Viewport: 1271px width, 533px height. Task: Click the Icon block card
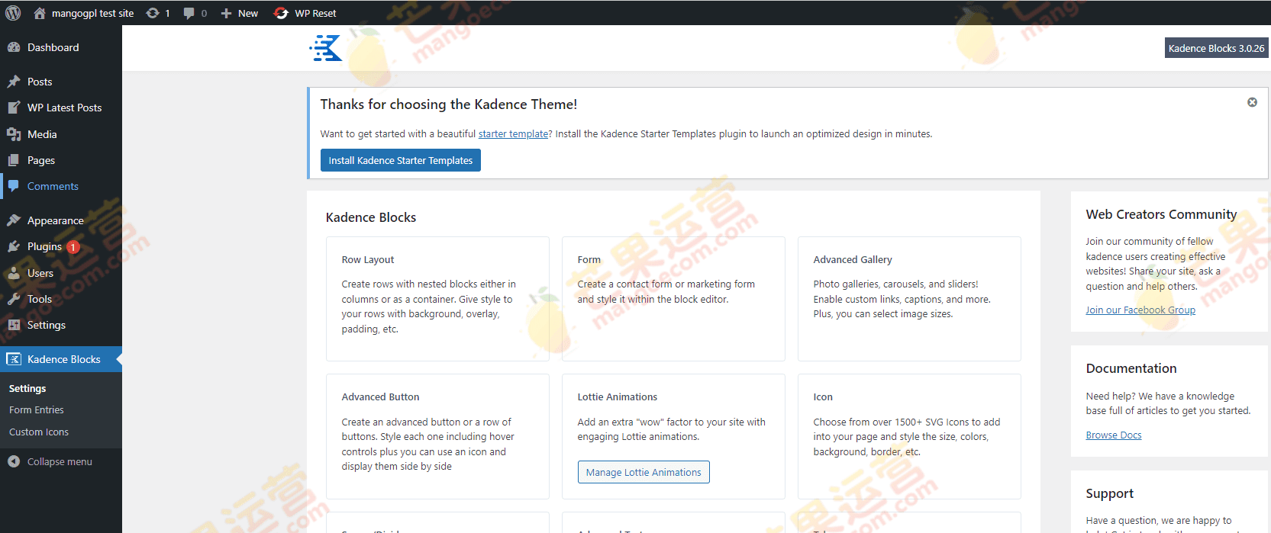[909, 436]
